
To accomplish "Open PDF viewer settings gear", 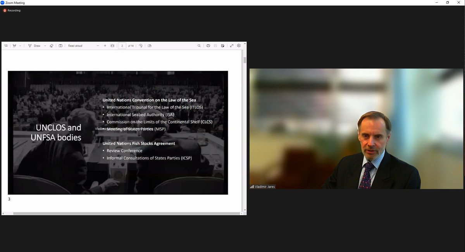I will pos(239,46).
